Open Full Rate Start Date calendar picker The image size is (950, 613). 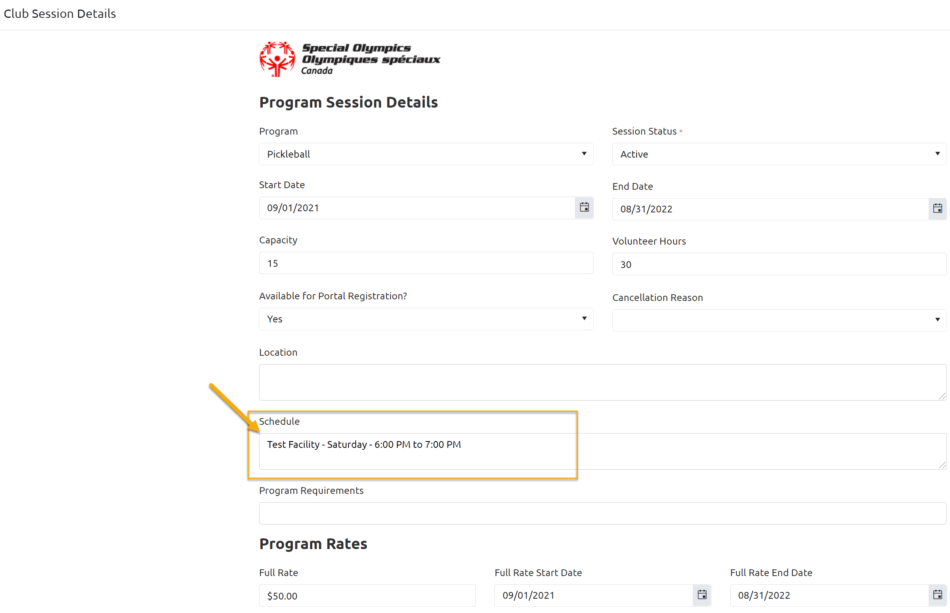coord(702,595)
